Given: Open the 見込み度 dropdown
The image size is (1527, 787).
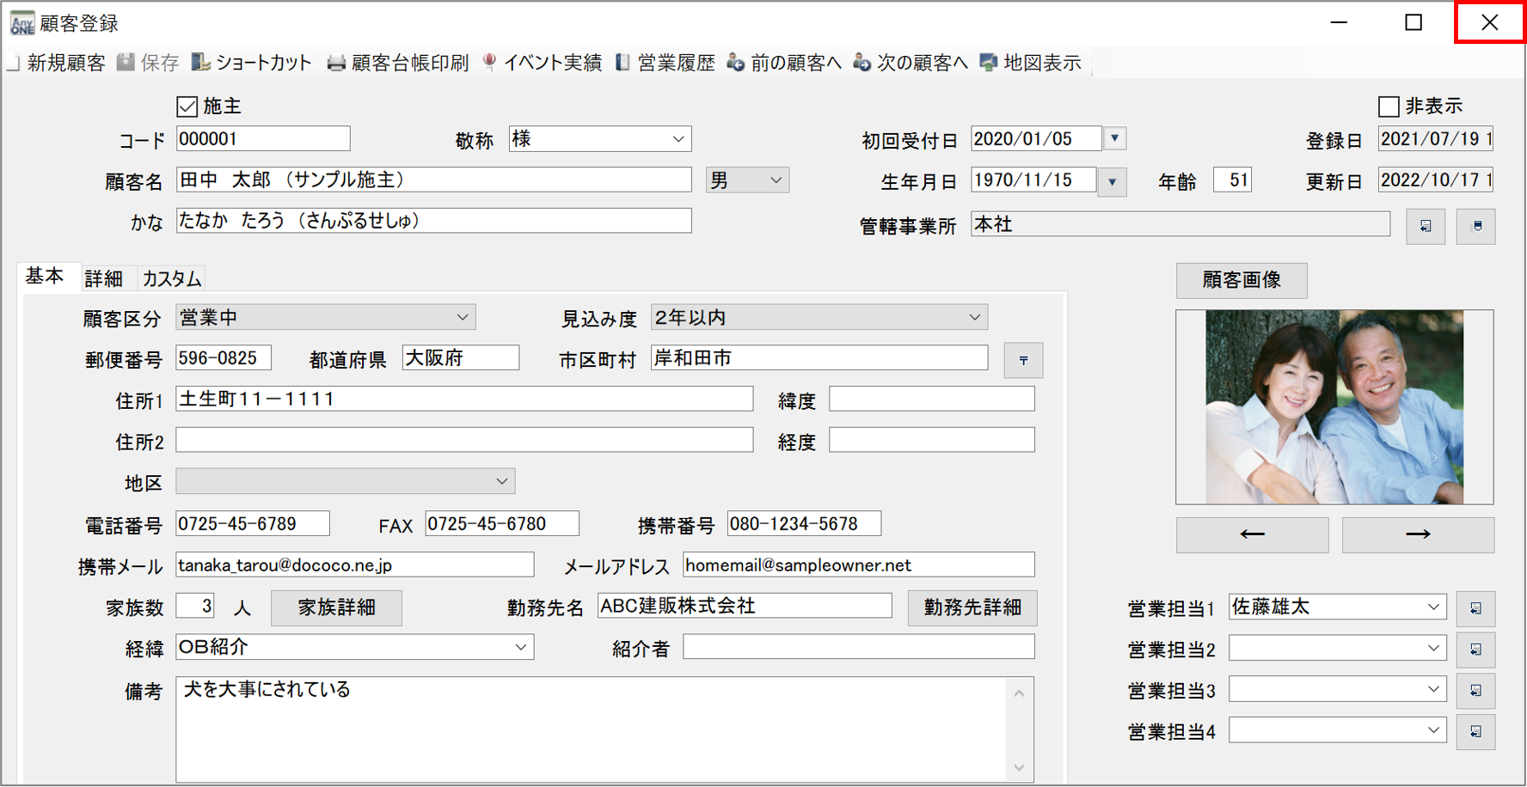Looking at the screenshot, I should click(973, 318).
